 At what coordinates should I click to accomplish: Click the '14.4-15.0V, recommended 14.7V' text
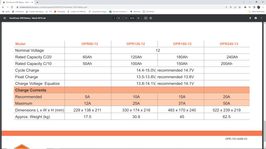tap(165, 70)
